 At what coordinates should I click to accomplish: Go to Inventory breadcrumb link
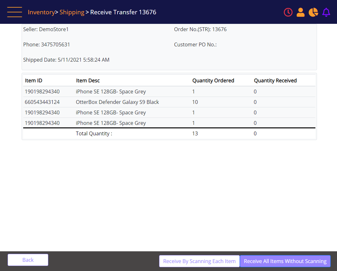click(41, 12)
